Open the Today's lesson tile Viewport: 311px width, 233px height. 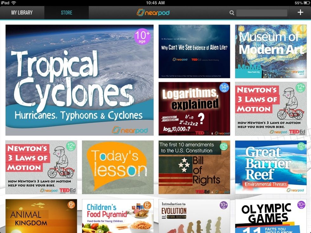click(118, 167)
